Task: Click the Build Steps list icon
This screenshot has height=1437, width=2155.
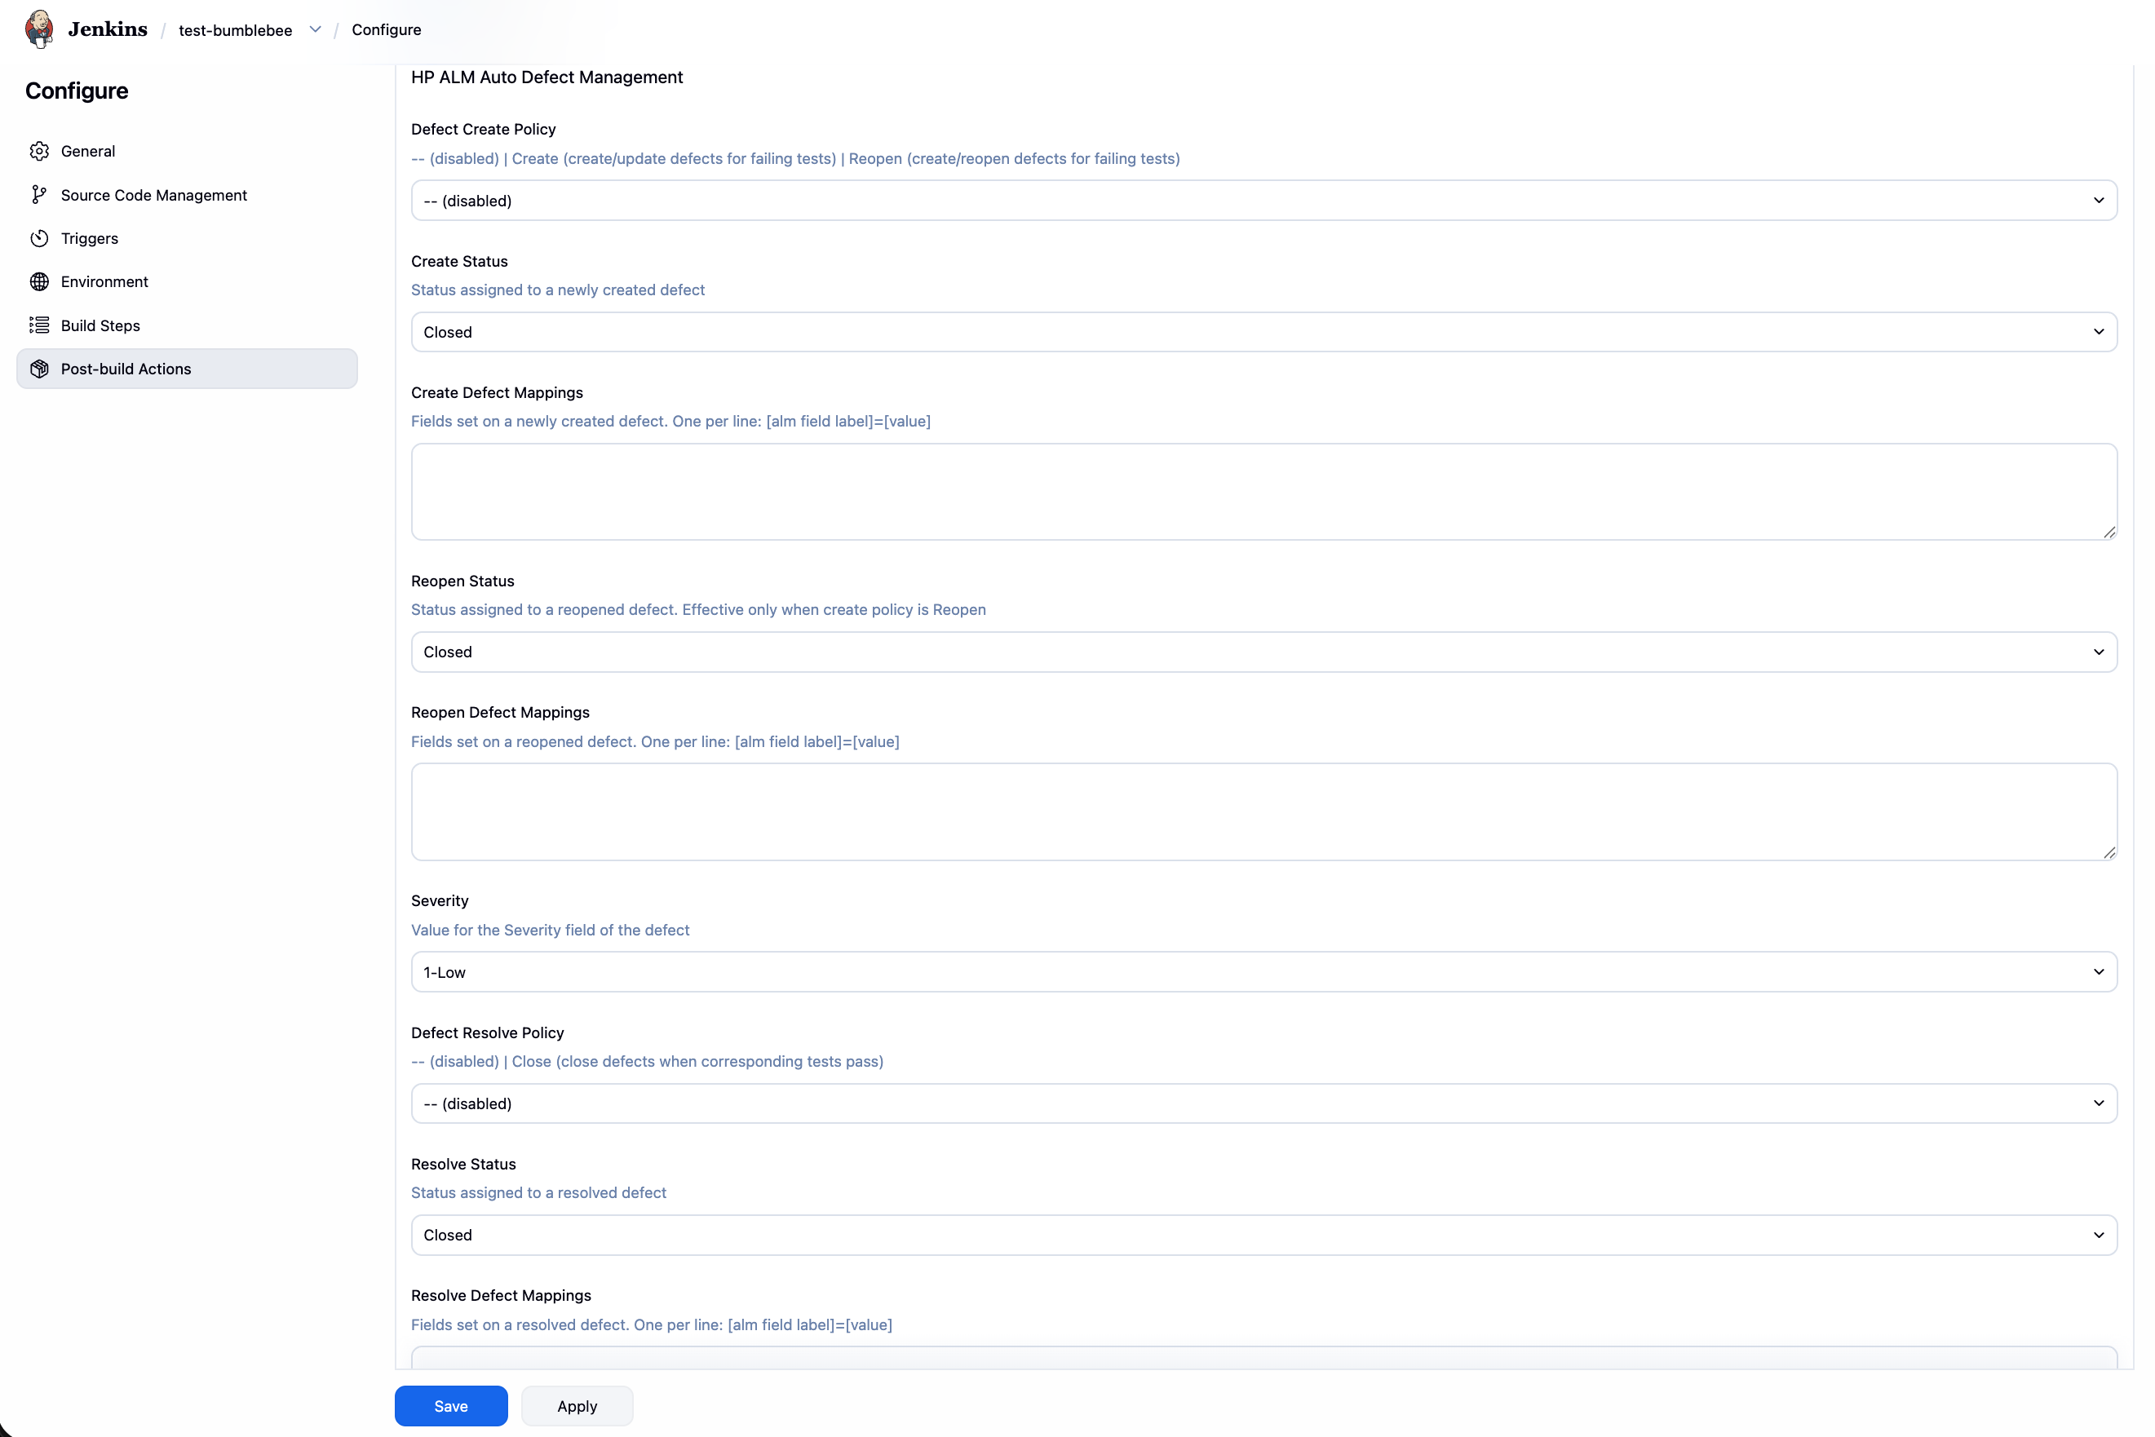Action: coord(39,325)
